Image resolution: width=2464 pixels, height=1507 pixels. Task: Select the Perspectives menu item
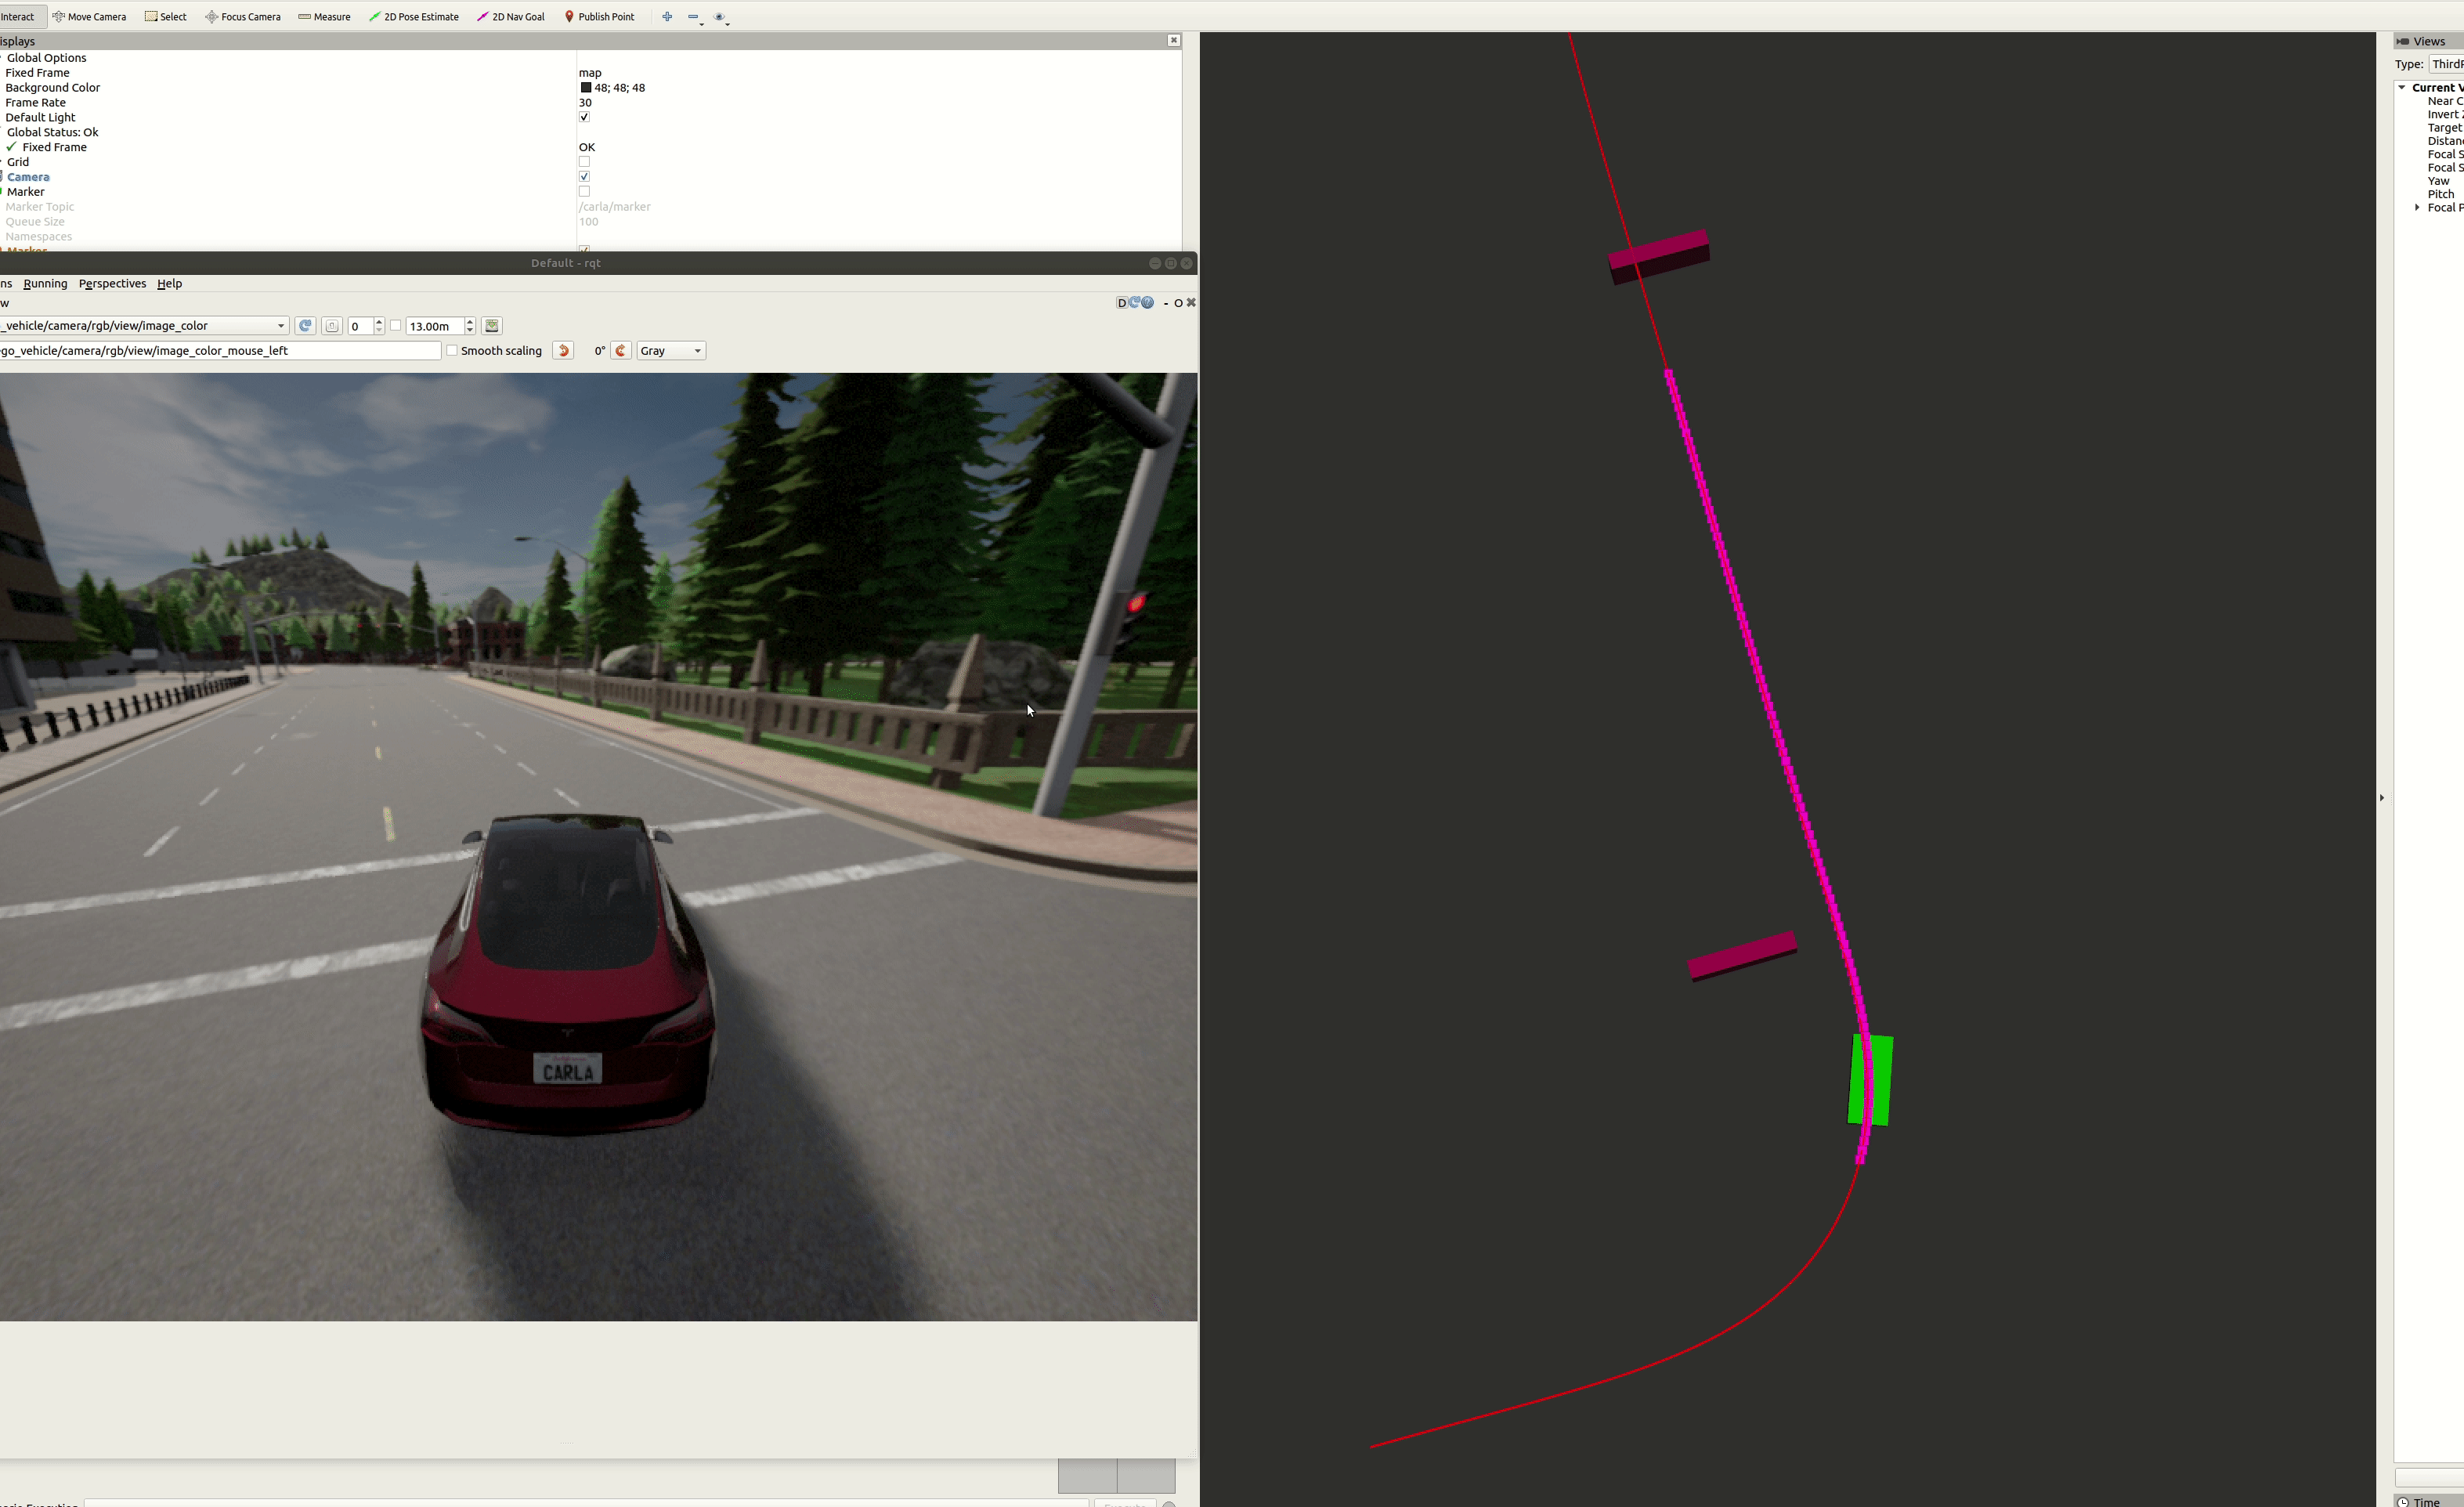point(111,284)
